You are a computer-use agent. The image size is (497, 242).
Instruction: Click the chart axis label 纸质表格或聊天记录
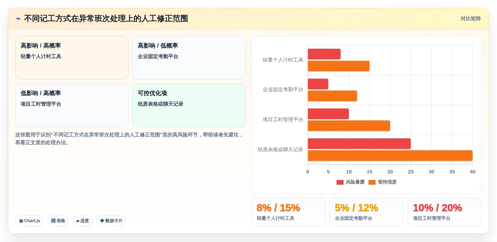(x=280, y=150)
